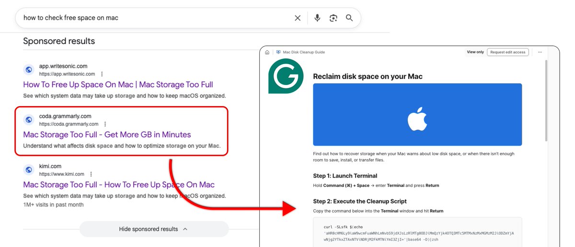Image resolution: width=575 pixels, height=247 pixels.
Task: Click the search box containing 'how to check free space on mac'
Action: [x=188, y=18]
